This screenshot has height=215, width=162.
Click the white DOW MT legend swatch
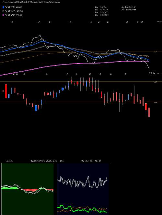click(x=3, y=11)
